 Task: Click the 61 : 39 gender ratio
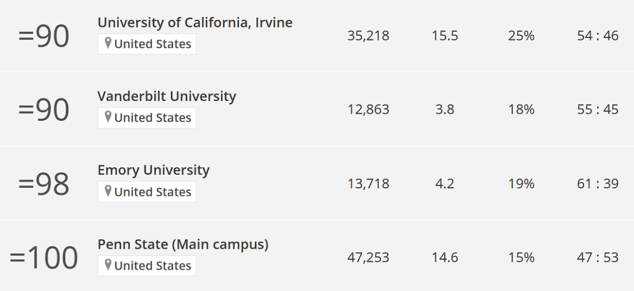pos(598,184)
